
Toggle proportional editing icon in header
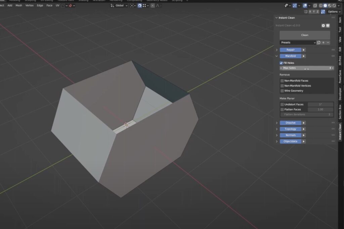coord(153,5)
